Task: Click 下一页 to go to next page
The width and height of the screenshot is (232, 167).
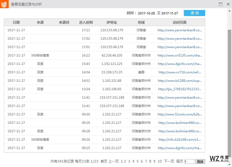Action: tap(169, 161)
